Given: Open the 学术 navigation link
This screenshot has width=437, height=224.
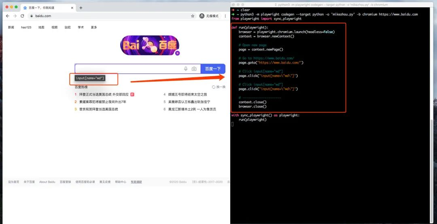Looking at the screenshot, I should point(81,27).
